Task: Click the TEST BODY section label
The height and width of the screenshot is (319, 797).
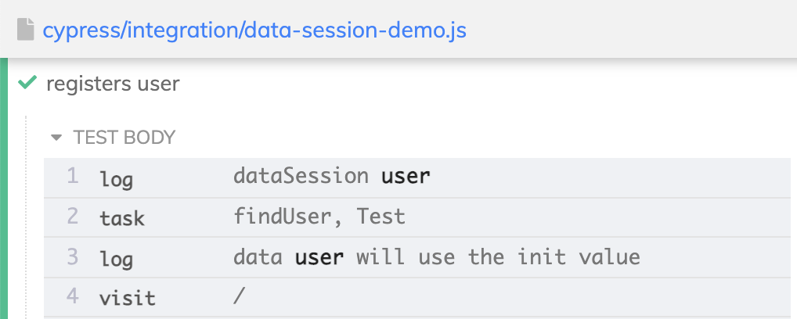Action: pyautogui.click(x=124, y=137)
